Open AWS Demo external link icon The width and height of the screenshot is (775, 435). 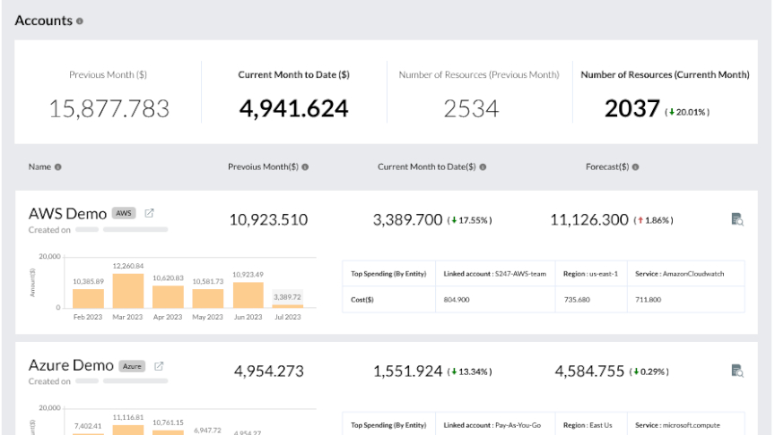[x=149, y=213]
